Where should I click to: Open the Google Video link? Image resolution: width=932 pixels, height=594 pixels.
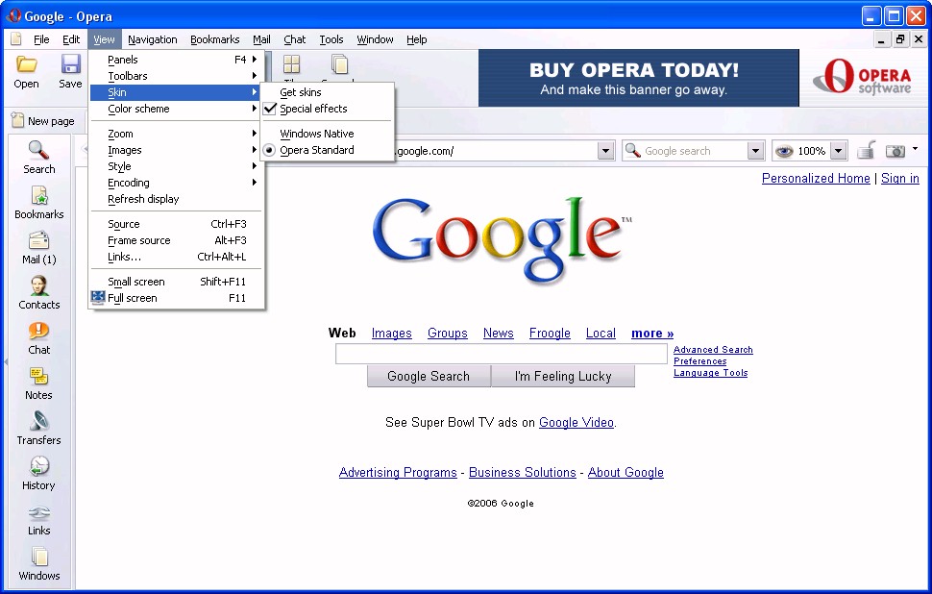coord(576,423)
